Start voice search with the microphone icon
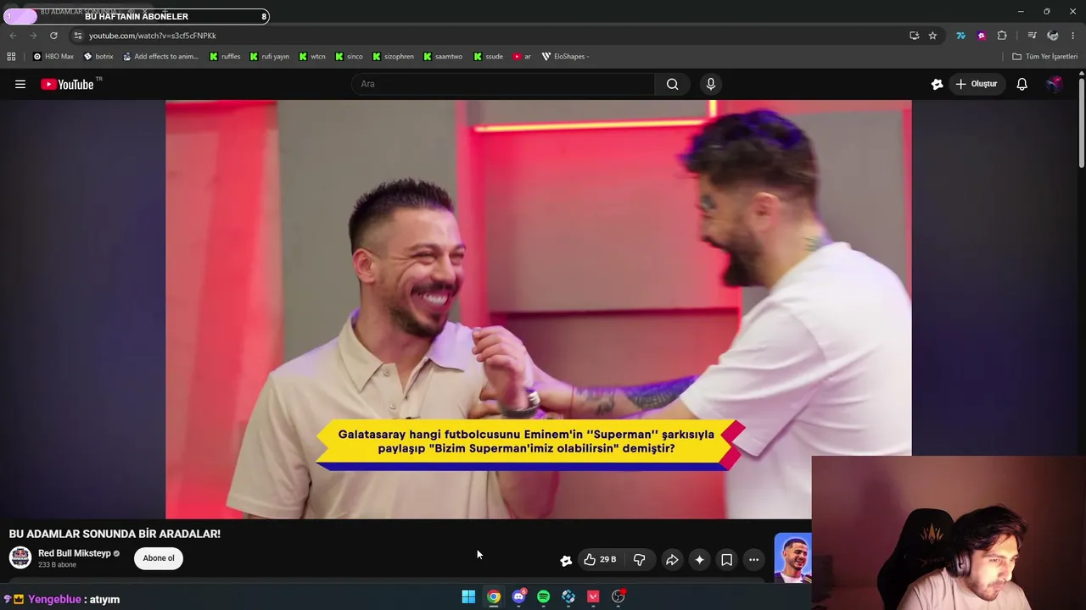This screenshot has width=1086, height=610. 711,84
